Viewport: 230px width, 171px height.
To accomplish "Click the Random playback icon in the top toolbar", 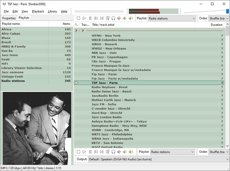I will 107,18.
